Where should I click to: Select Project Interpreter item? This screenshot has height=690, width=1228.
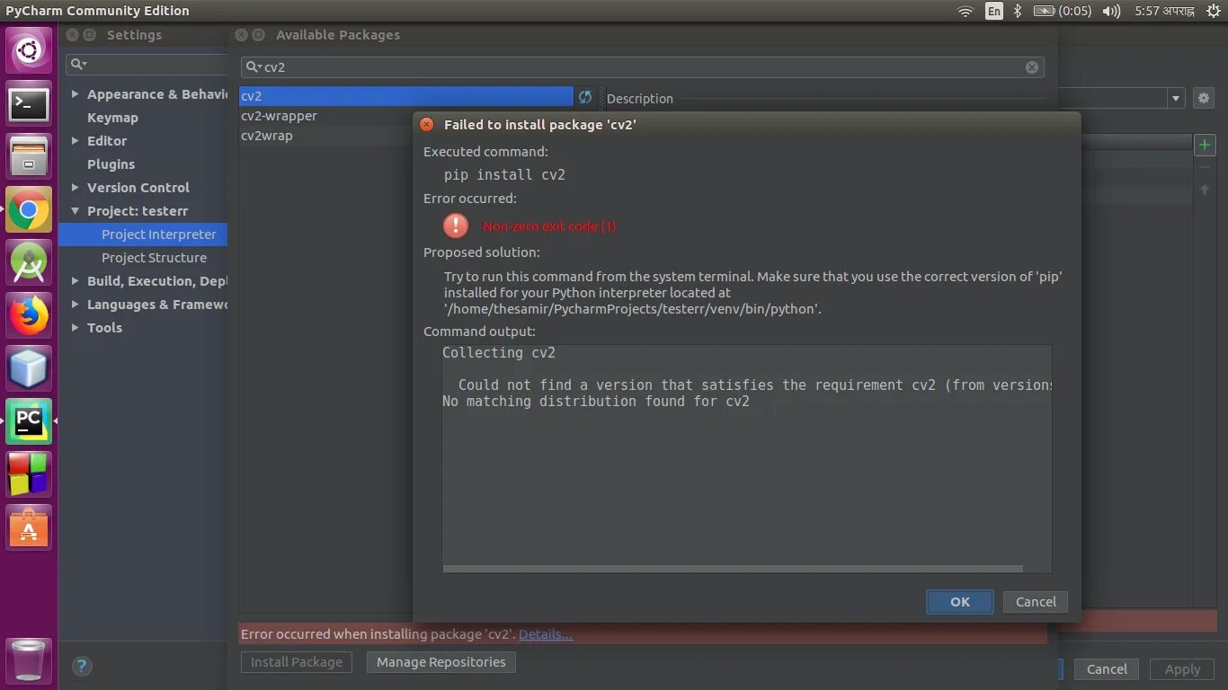pos(143,234)
